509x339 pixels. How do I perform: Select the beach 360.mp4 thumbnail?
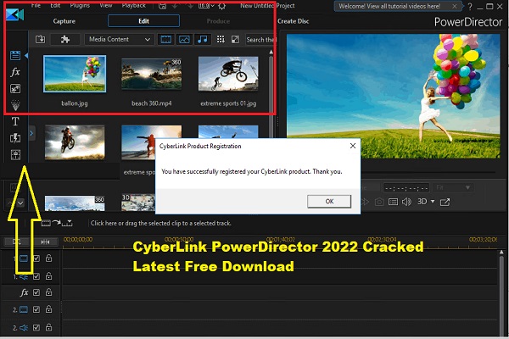click(x=152, y=74)
